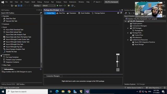Image resolution: width=167 pixels, height=94 pixels.
Task: Select Azure HDInsight Create Cluster Task
Action: pos(17,39)
